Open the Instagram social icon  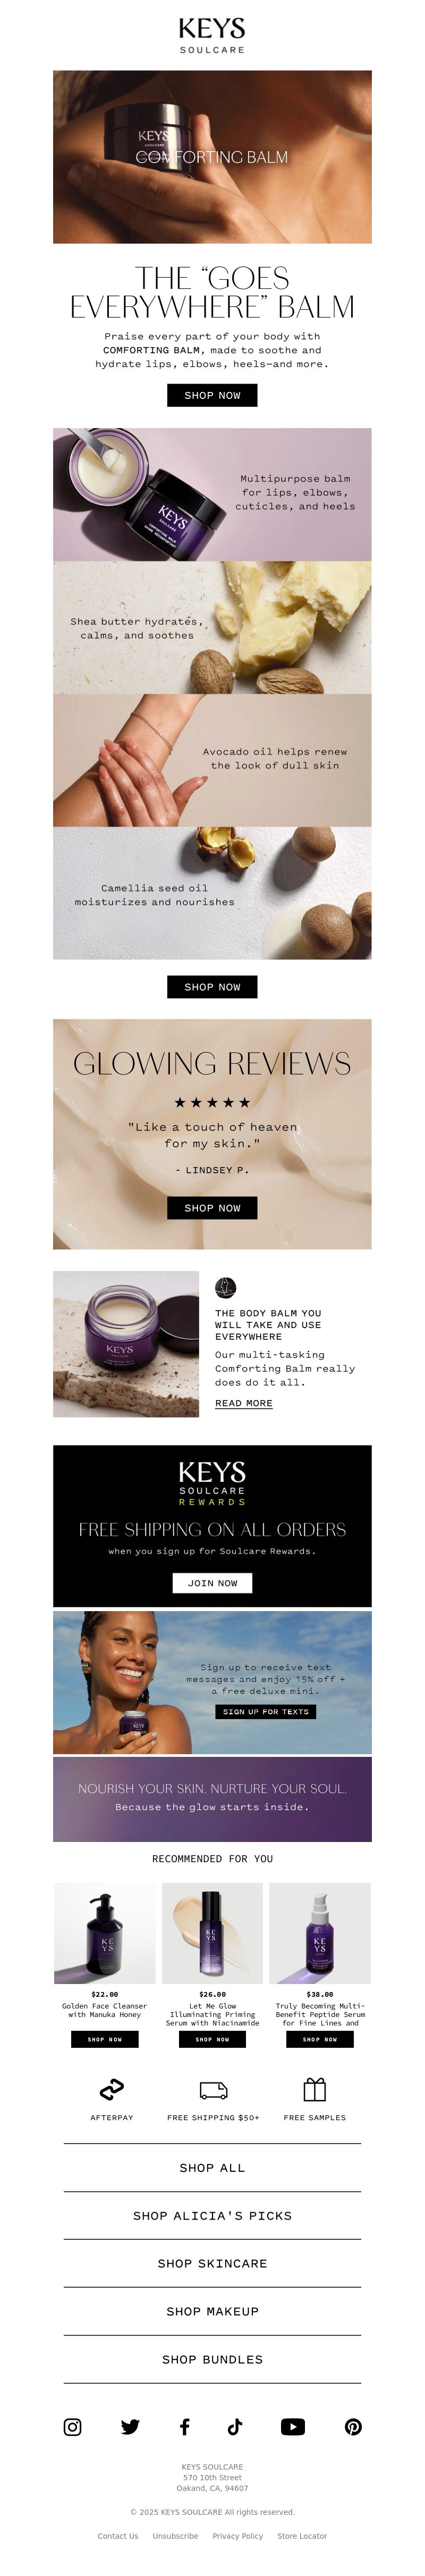click(x=73, y=2427)
